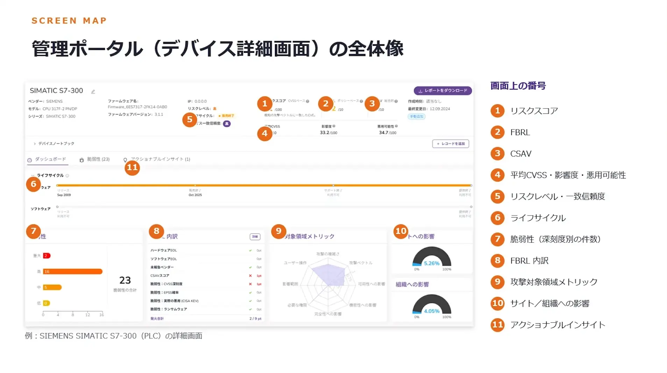
Task: Click the 未報告ベンダー row
Action: click(x=206, y=267)
